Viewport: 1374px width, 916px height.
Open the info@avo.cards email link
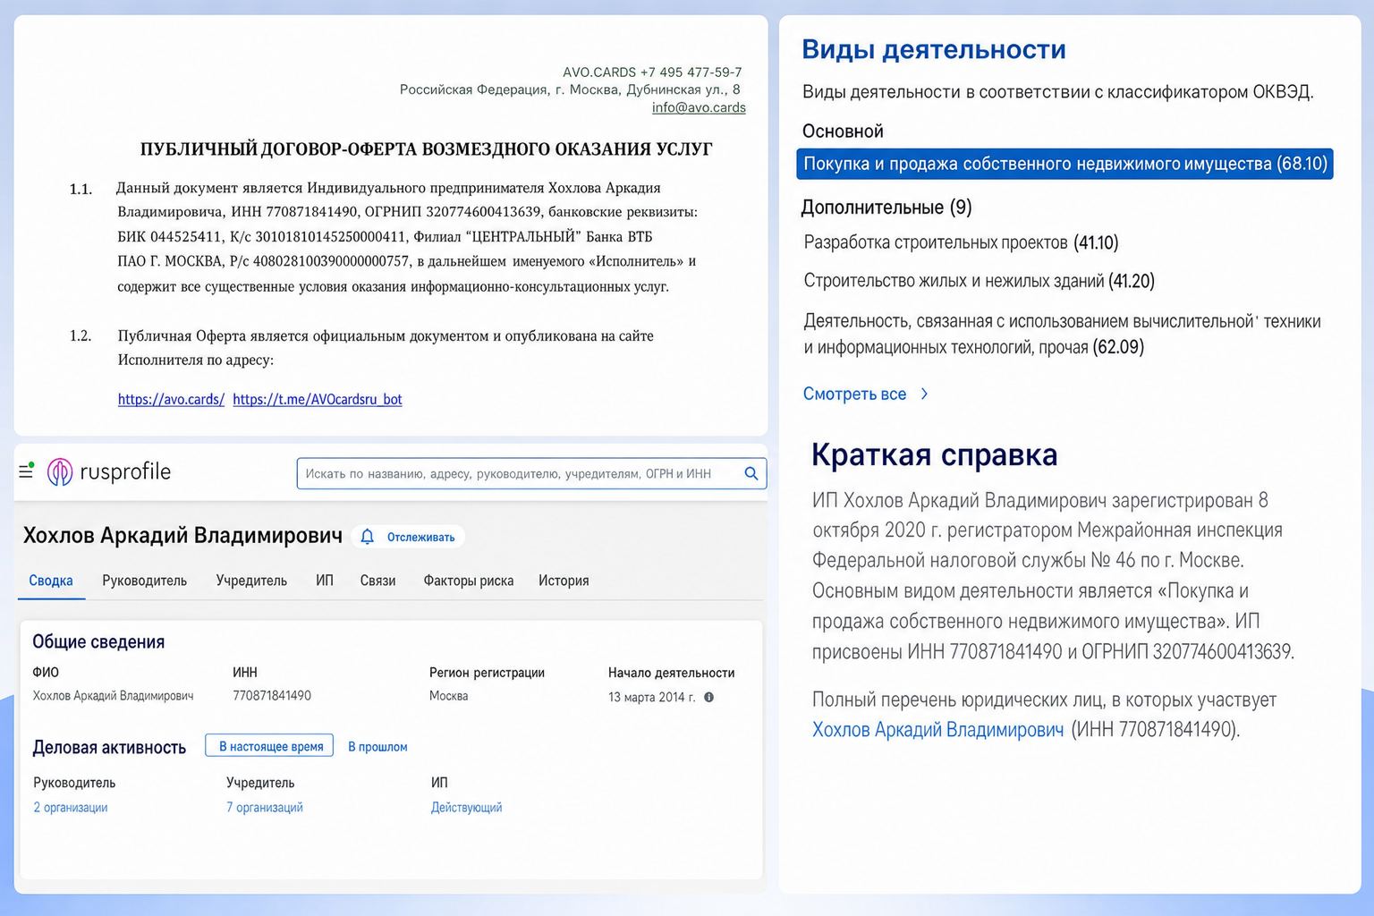(699, 107)
